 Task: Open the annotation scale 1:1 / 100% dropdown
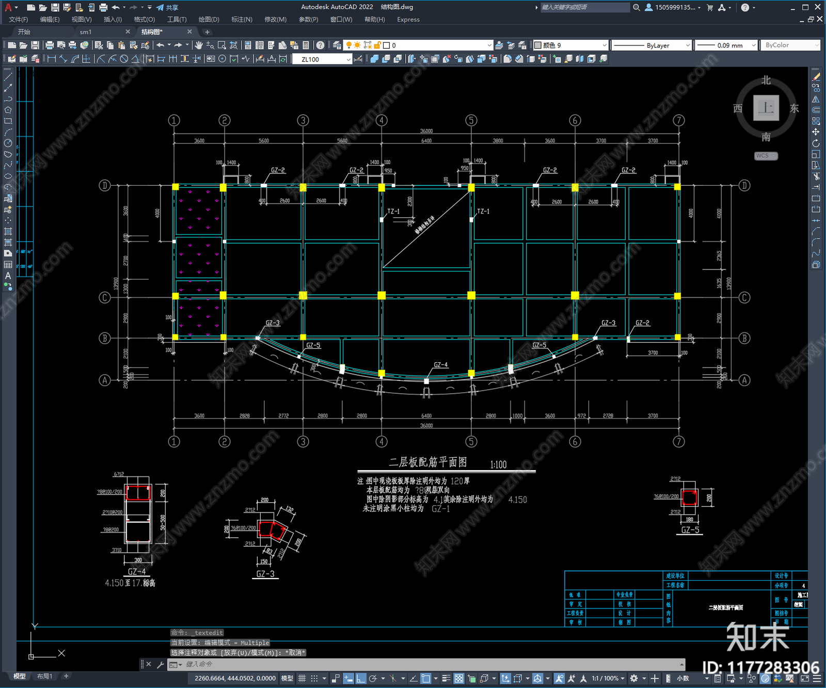point(608,678)
